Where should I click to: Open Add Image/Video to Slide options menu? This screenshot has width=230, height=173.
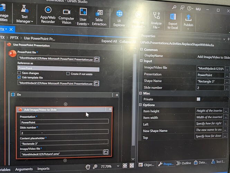pyautogui.click(x=105, y=109)
